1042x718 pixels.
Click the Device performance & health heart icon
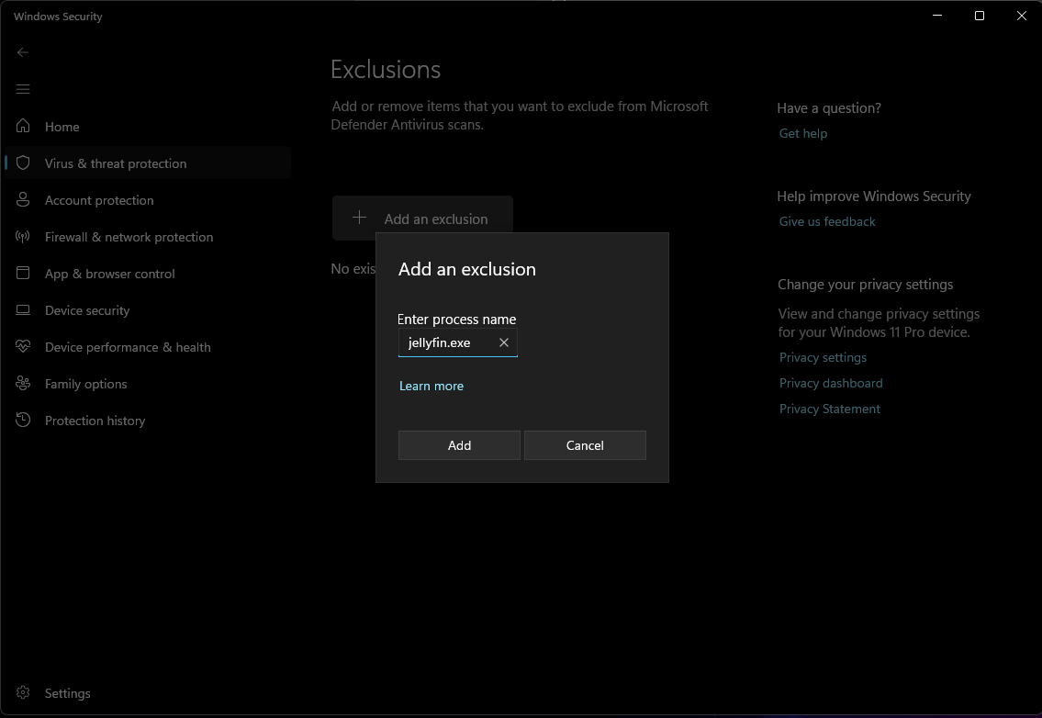tap(24, 347)
